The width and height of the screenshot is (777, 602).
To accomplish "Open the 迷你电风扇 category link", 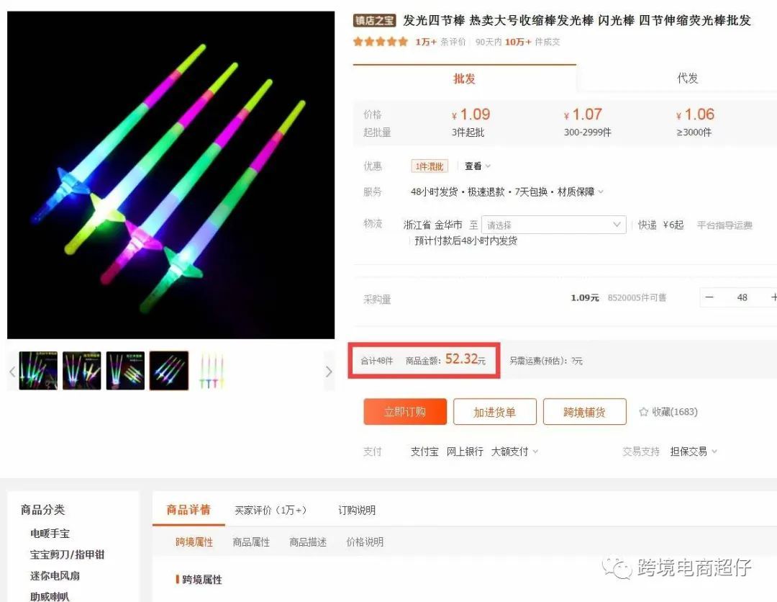I will coord(55,576).
